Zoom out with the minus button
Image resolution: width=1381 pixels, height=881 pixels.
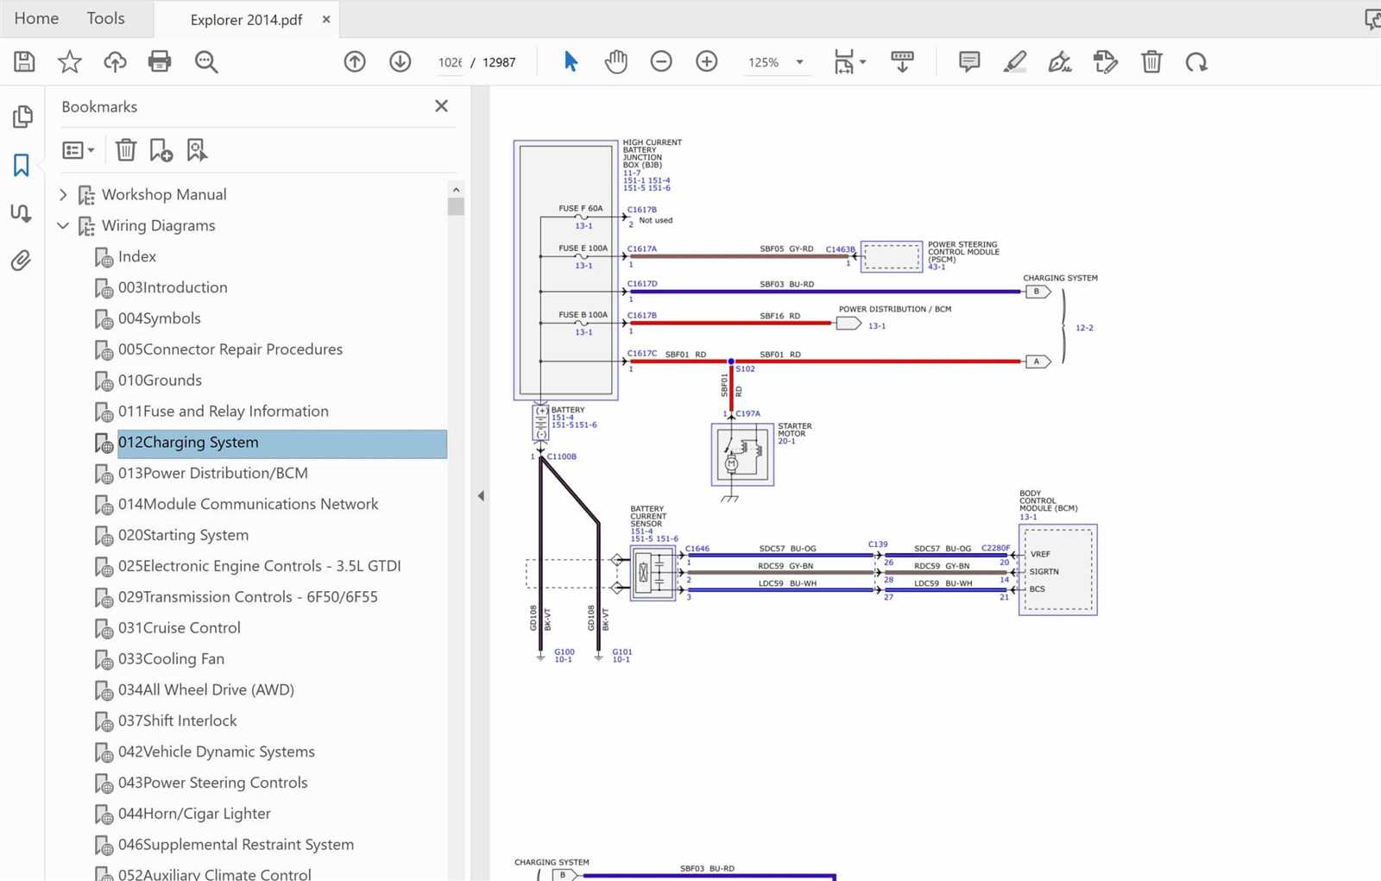click(661, 61)
